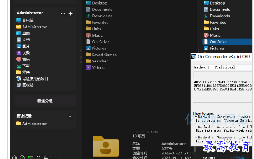Open 下载 from the sidebar
This screenshot has width=254, height=159.
pyautogui.click(x=23, y=66)
